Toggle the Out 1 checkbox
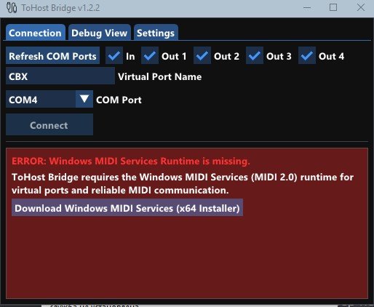Screen dimensions: 374x307 click(x=150, y=56)
